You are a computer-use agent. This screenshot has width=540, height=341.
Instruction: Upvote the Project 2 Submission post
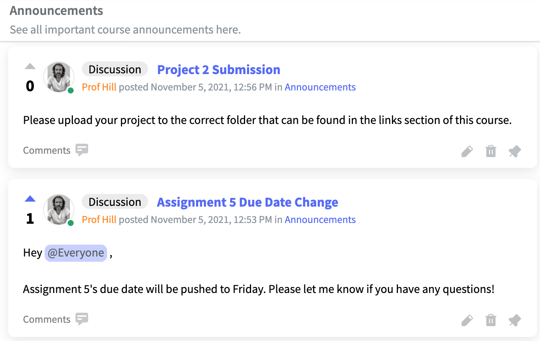pos(30,66)
